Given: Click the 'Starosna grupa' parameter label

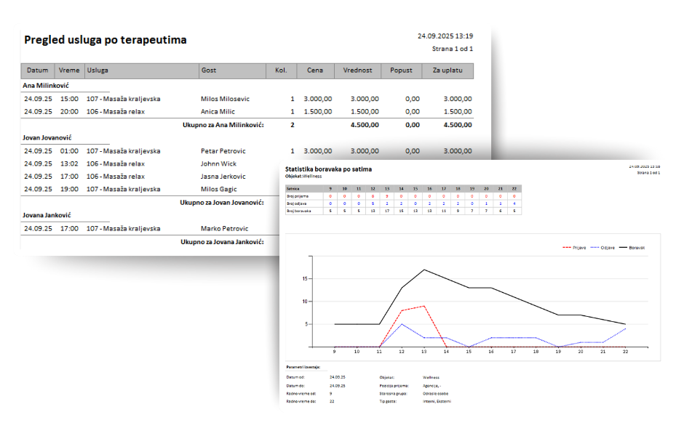Looking at the screenshot, I should [393, 393].
